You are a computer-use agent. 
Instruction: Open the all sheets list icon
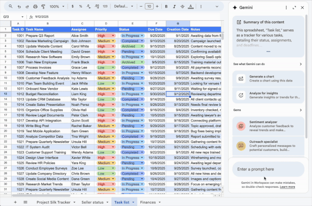(25, 202)
